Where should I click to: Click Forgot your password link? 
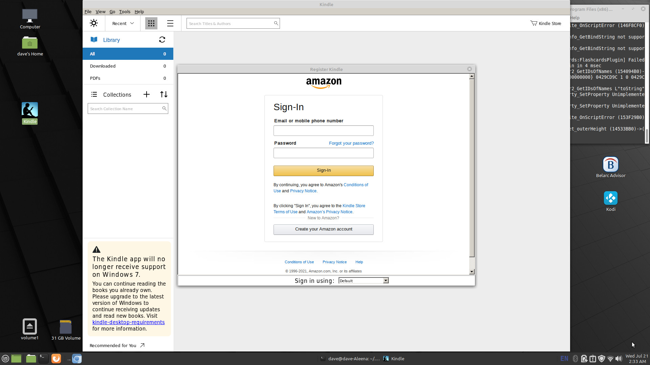351,143
